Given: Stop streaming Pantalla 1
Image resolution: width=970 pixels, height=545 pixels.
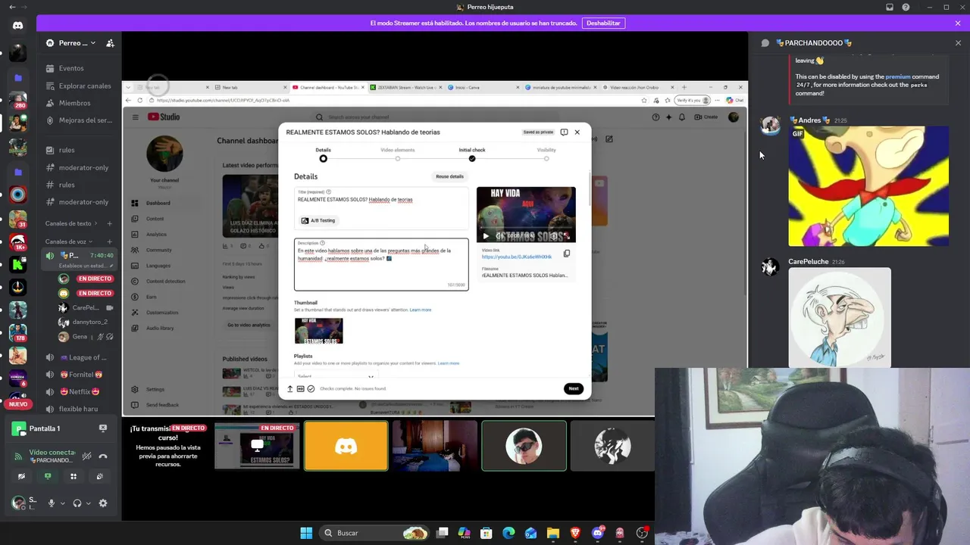Looking at the screenshot, I should point(103,428).
